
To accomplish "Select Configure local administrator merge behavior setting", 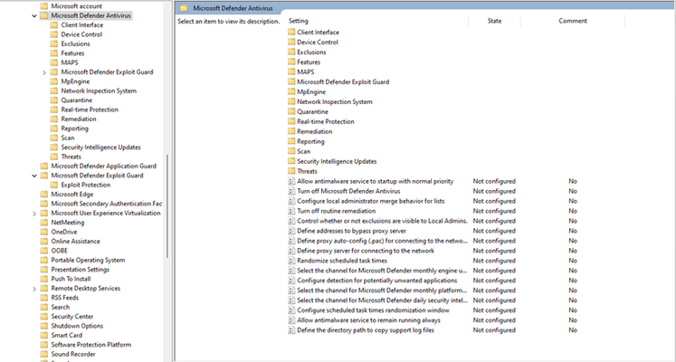I will click(371, 201).
